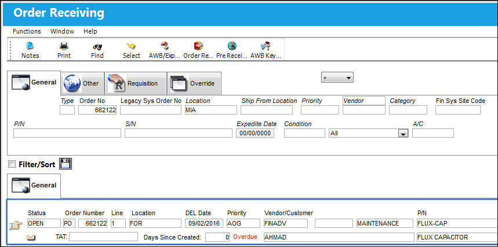Viewport: 498px width, 247px height.
Task: Click the OPEN status cell
Action: click(44, 223)
